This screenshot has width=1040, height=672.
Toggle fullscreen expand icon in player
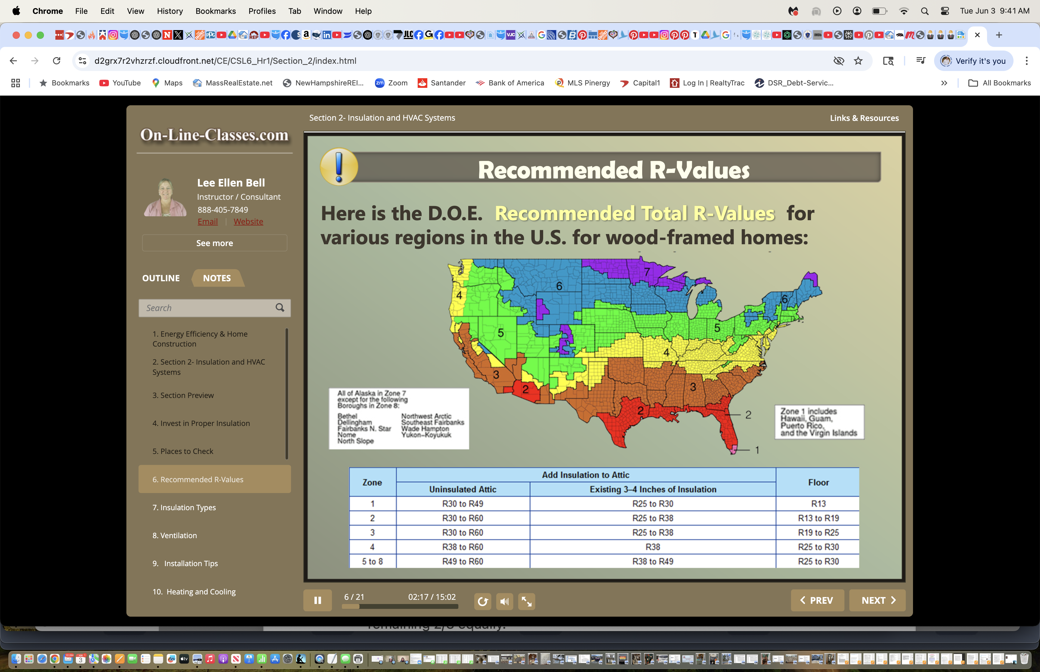click(526, 601)
